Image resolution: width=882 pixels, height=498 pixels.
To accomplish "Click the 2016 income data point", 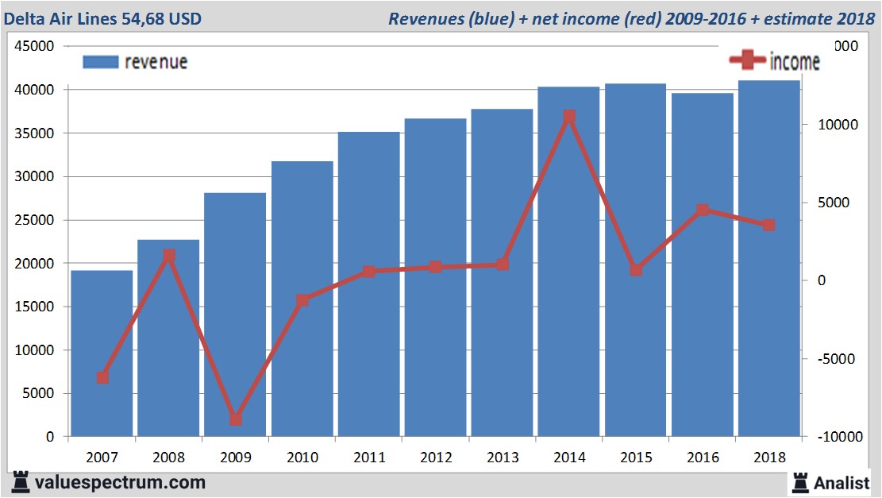I will [x=703, y=210].
